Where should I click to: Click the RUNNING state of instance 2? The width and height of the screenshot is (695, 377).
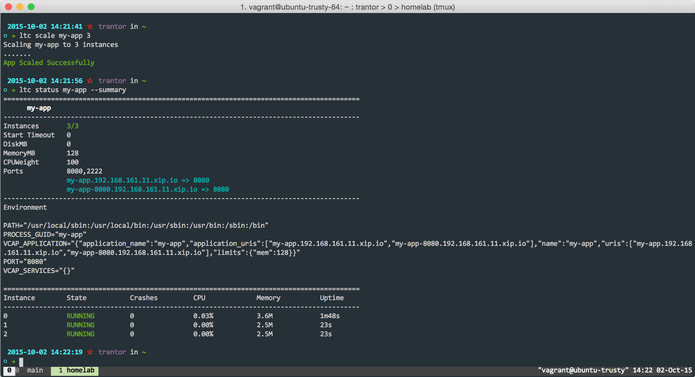click(x=81, y=334)
